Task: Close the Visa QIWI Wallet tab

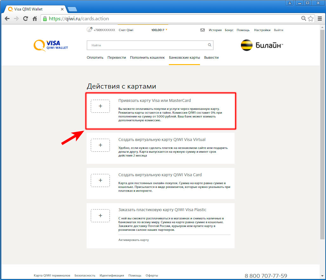Action: (62, 9)
